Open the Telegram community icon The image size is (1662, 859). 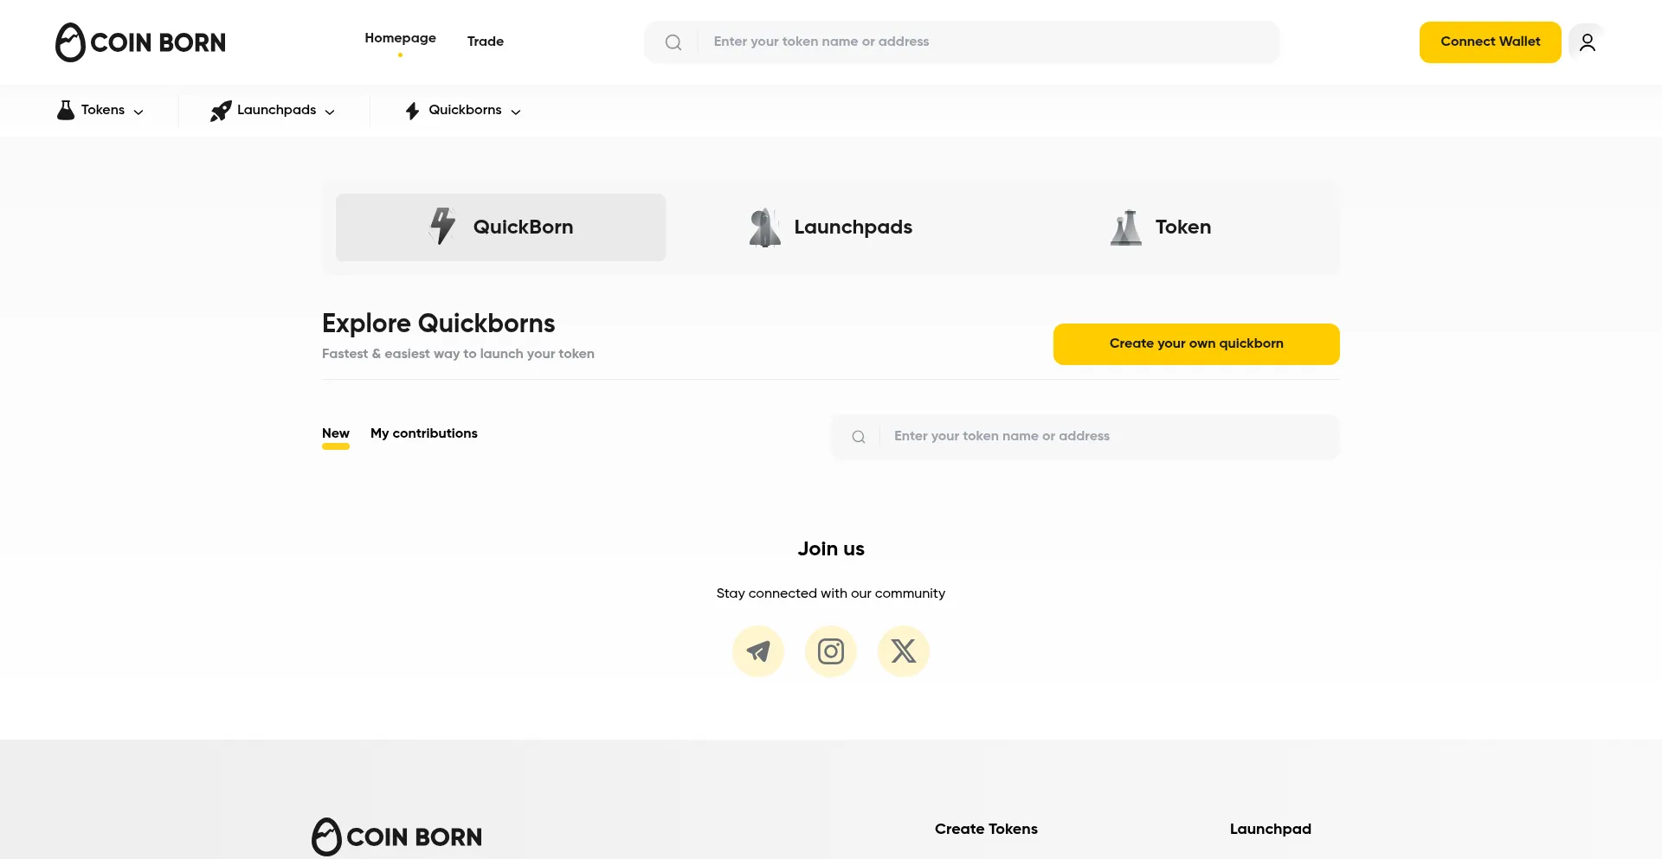[757, 651]
